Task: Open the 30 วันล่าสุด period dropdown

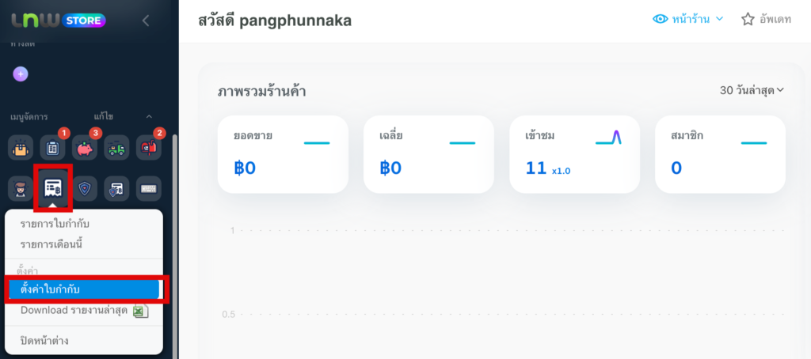Action: (x=752, y=90)
